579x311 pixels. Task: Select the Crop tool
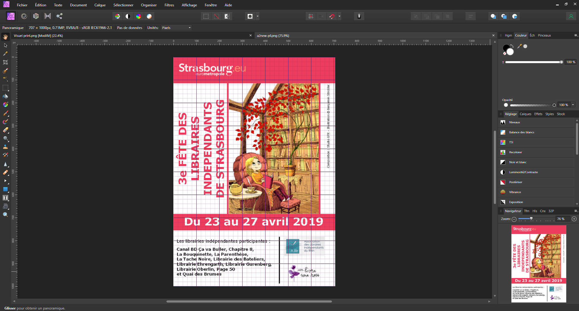(5, 62)
